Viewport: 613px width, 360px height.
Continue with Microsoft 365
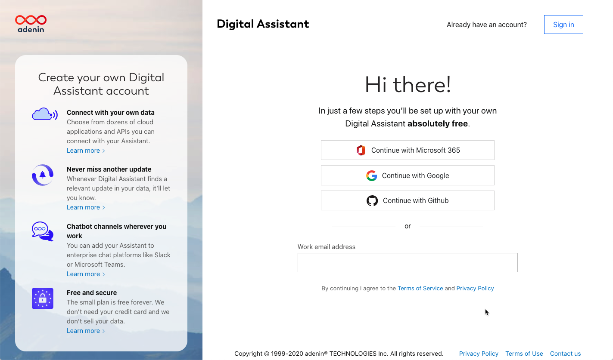408,150
